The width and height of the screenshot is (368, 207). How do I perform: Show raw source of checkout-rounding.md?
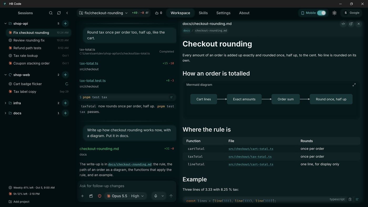(x=343, y=24)
